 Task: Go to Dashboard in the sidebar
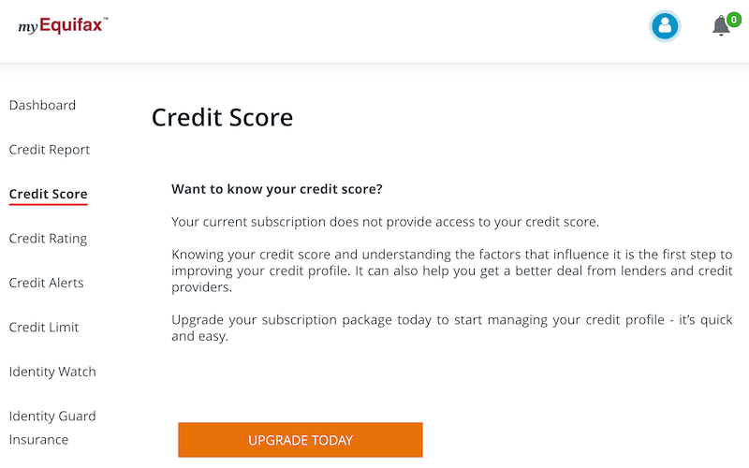(x=42, y=105)
